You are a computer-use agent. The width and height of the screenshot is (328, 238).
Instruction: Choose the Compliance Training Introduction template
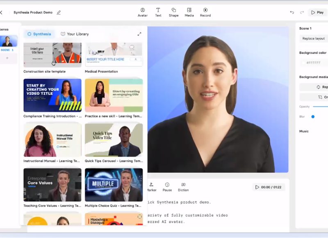(x=52, y=95)
